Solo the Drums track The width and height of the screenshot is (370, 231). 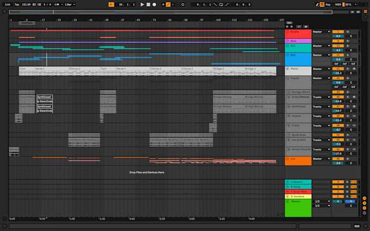coord(348,32)
